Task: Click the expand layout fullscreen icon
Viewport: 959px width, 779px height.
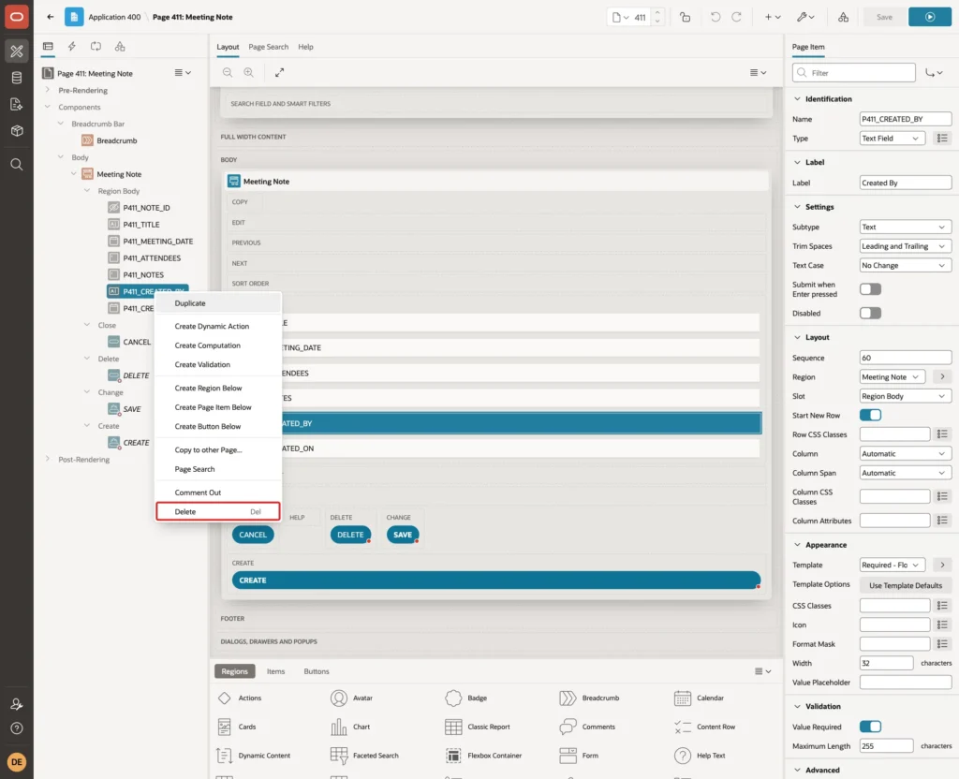Action: pos(279,72)
